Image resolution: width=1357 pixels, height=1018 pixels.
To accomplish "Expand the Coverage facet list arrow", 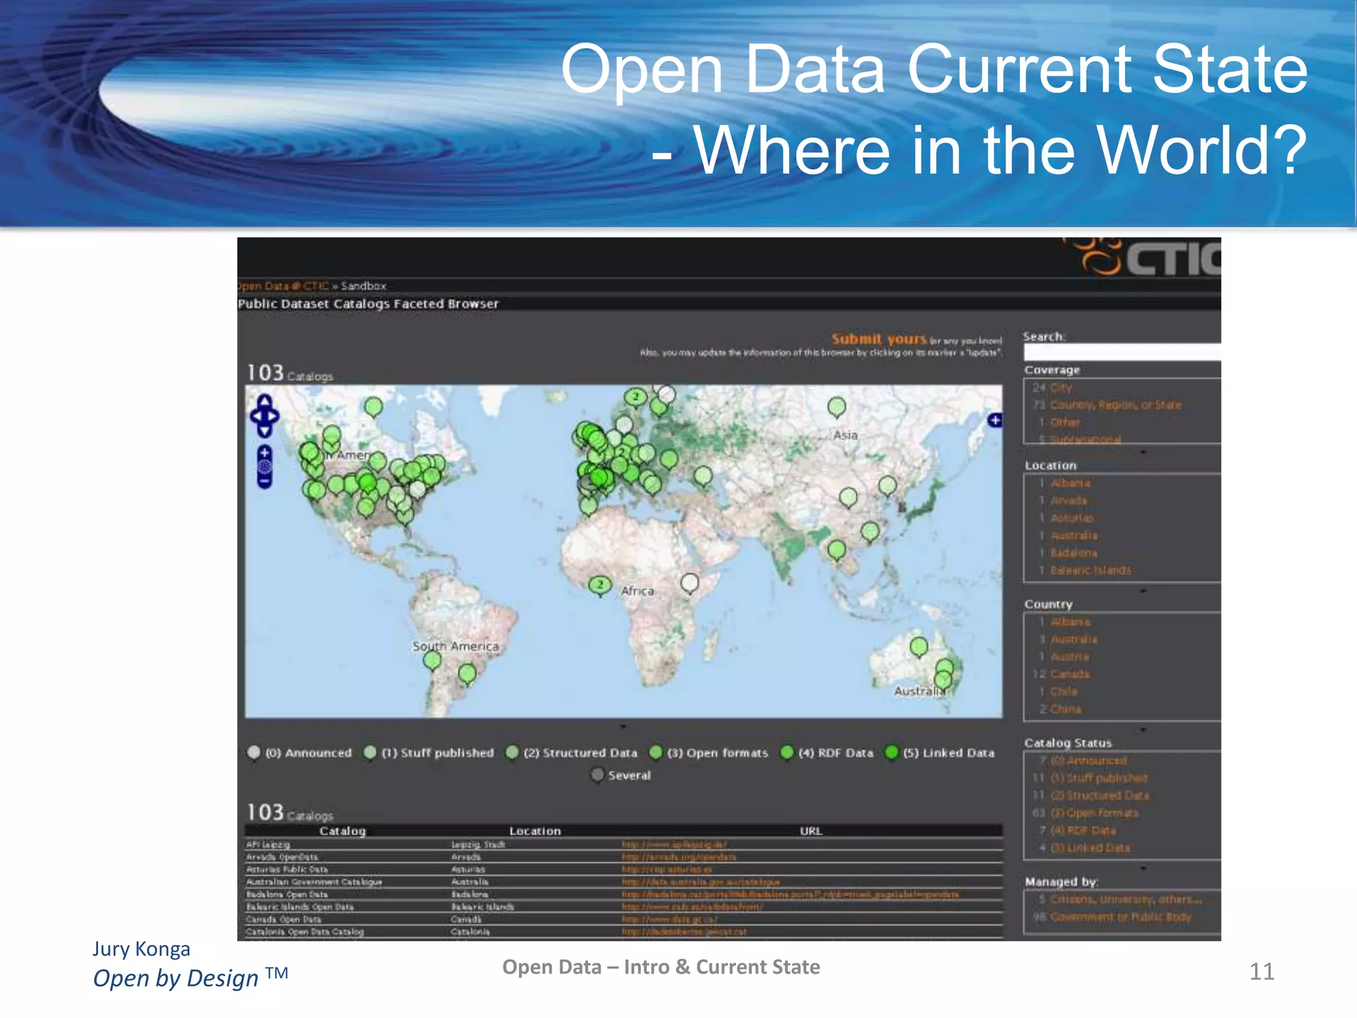I will 1144,452.
